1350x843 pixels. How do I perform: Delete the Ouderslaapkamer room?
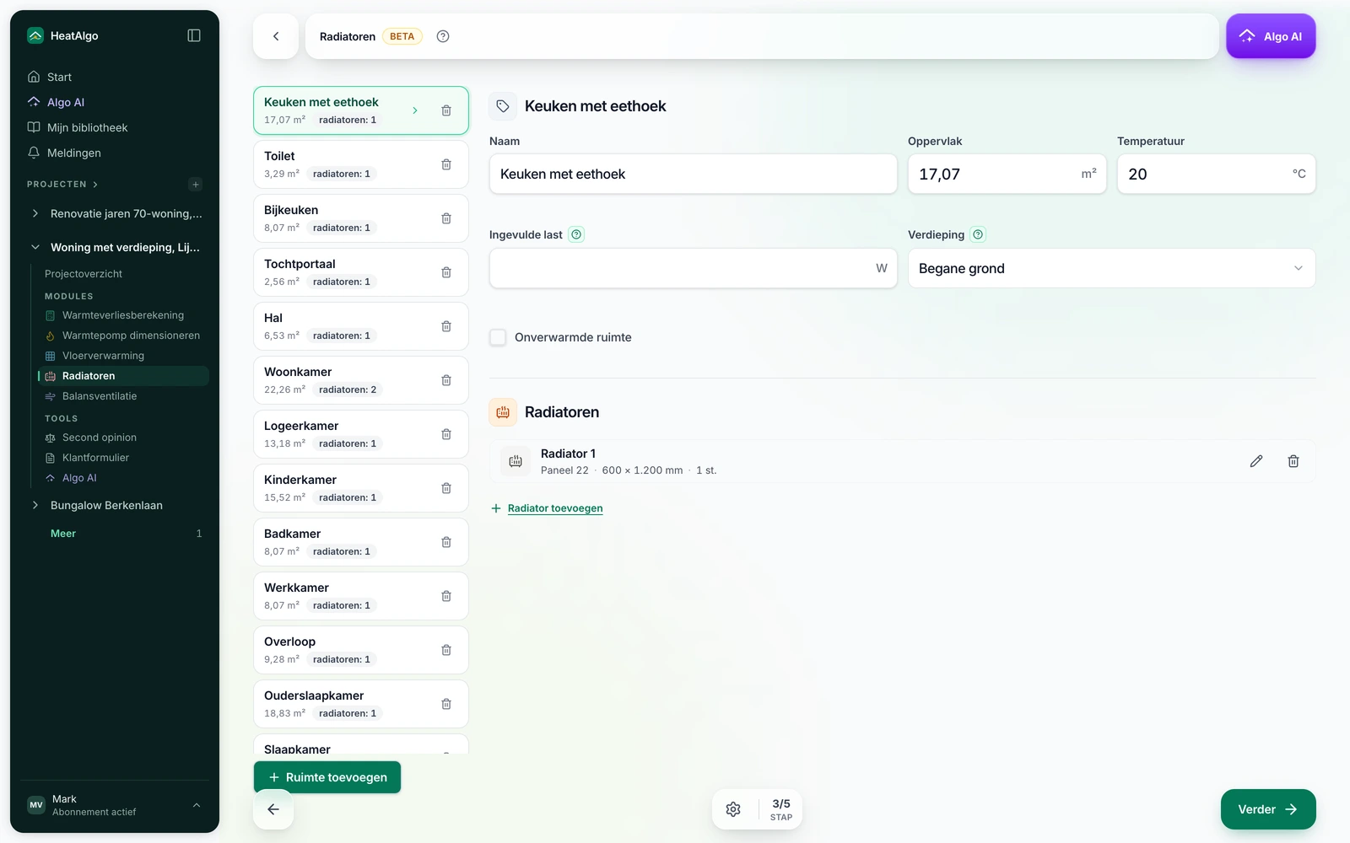point(446,704)
